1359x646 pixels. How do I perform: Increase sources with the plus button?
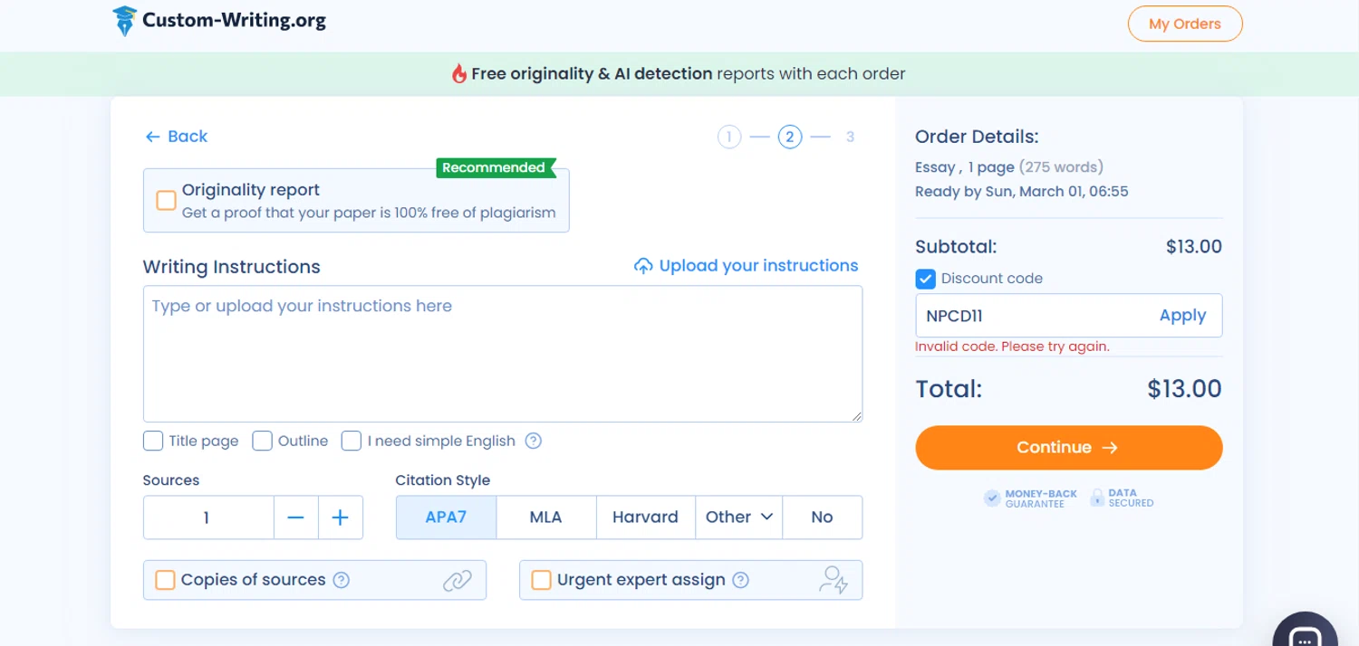[341, 518]
